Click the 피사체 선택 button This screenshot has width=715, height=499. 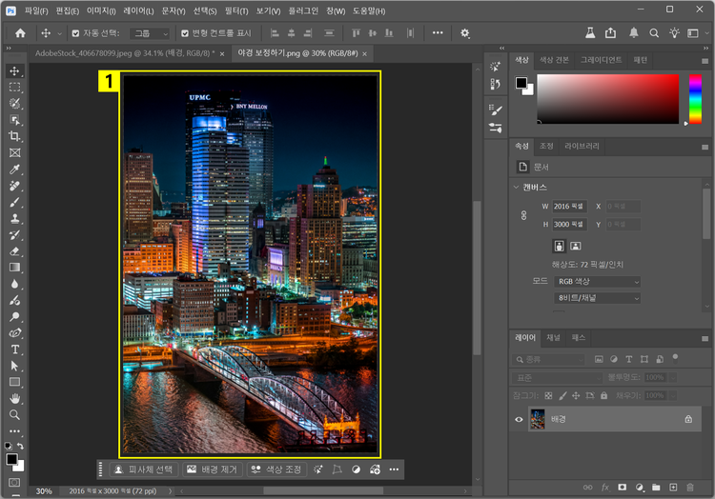144,469
